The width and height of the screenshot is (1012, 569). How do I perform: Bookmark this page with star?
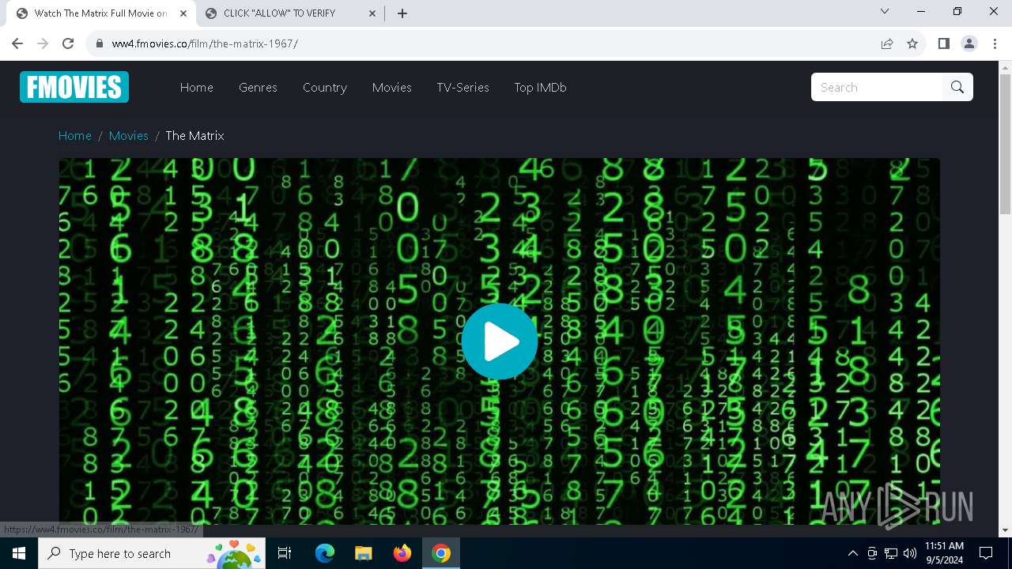(x=912, y=43)
